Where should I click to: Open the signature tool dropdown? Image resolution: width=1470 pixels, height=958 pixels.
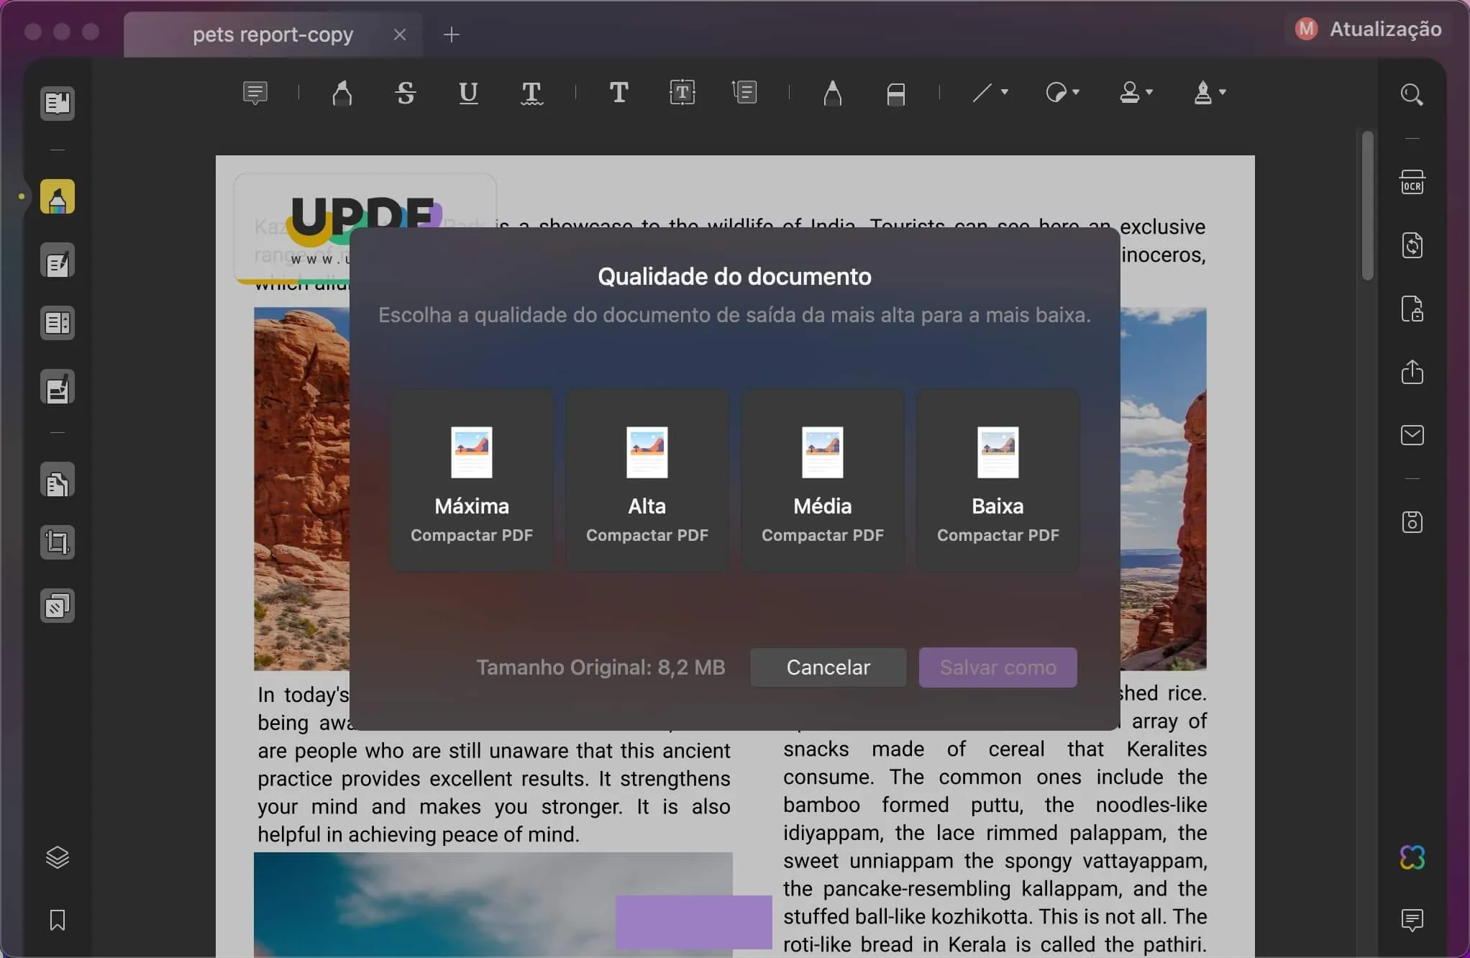1209,93
